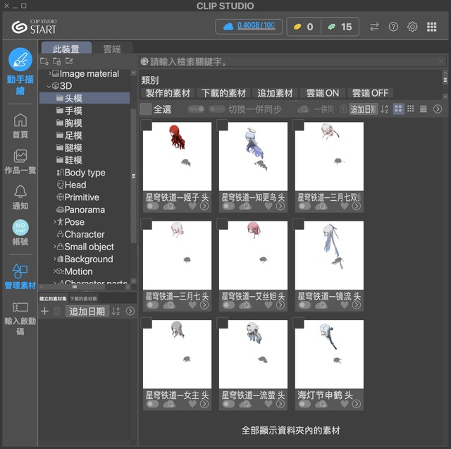Open 追加日期 dropdown in collection panel
451x449 pixels.
[x=87, y=311]
